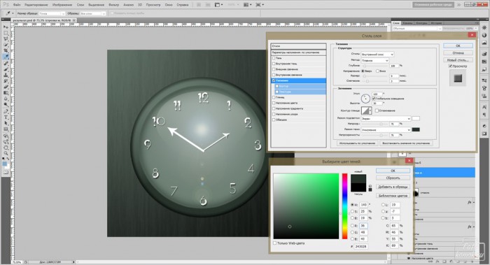Enable the Контур sub-option checkbox
Image resolution: width=490 pixels, height=265 pixels.
coord(277,86)
